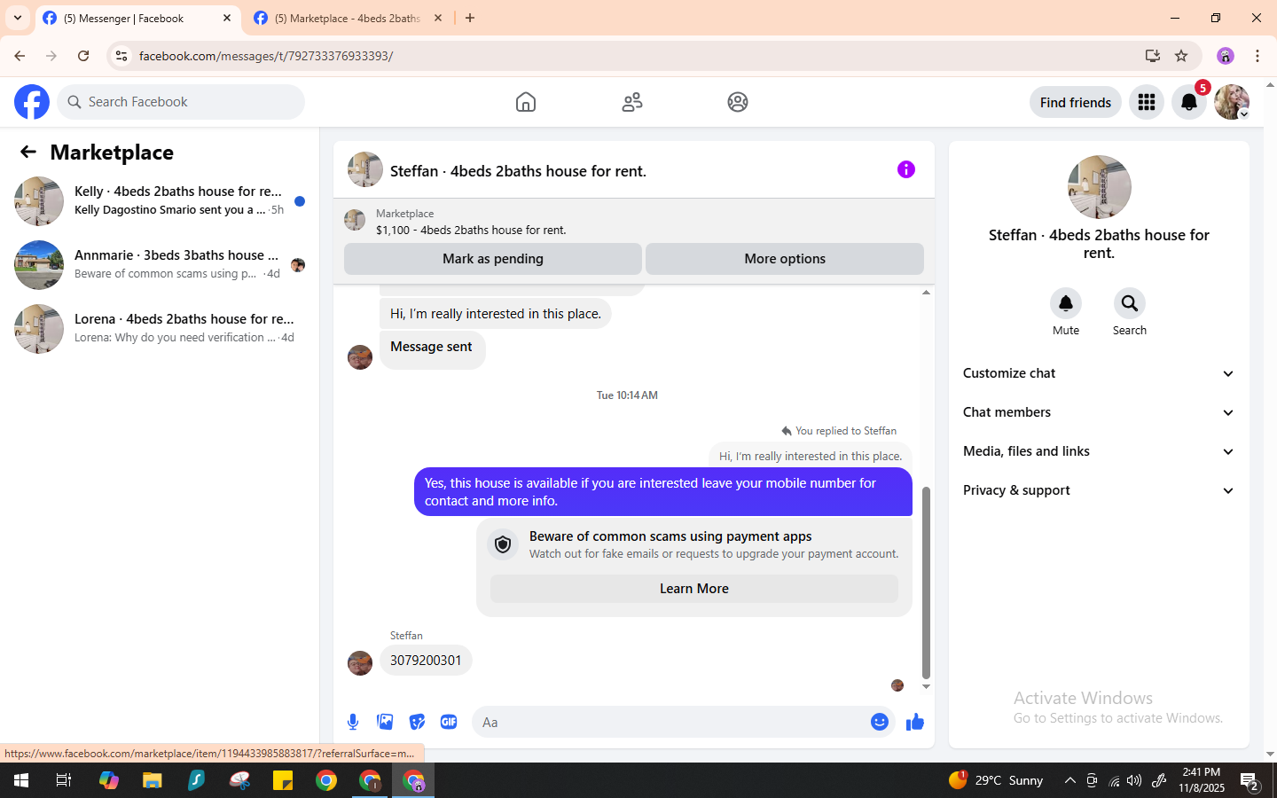Open the emoji picker in message box
The height and width of the screenshot is (798, 1277).
880,722
